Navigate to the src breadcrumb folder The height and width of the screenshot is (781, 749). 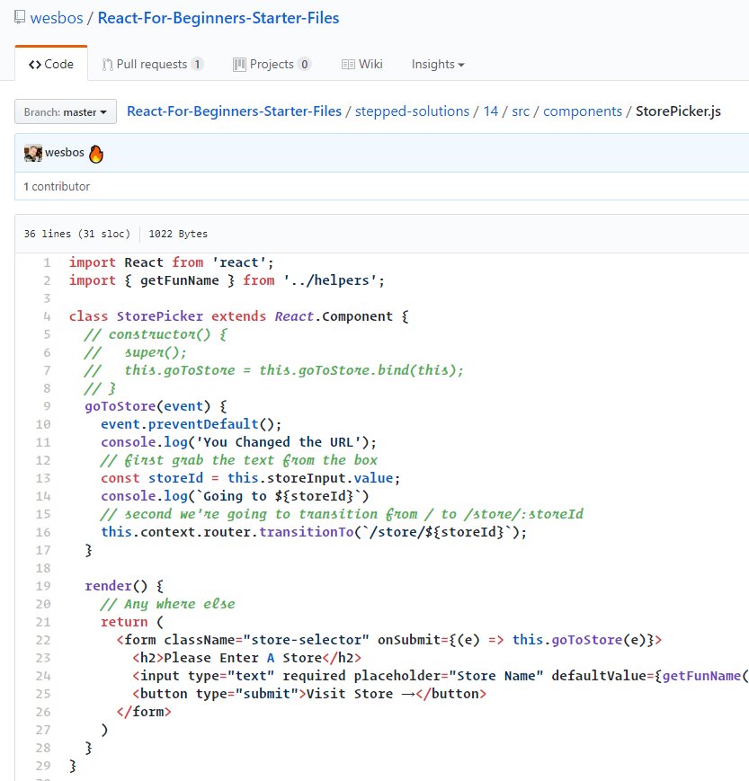click(521, 111)
